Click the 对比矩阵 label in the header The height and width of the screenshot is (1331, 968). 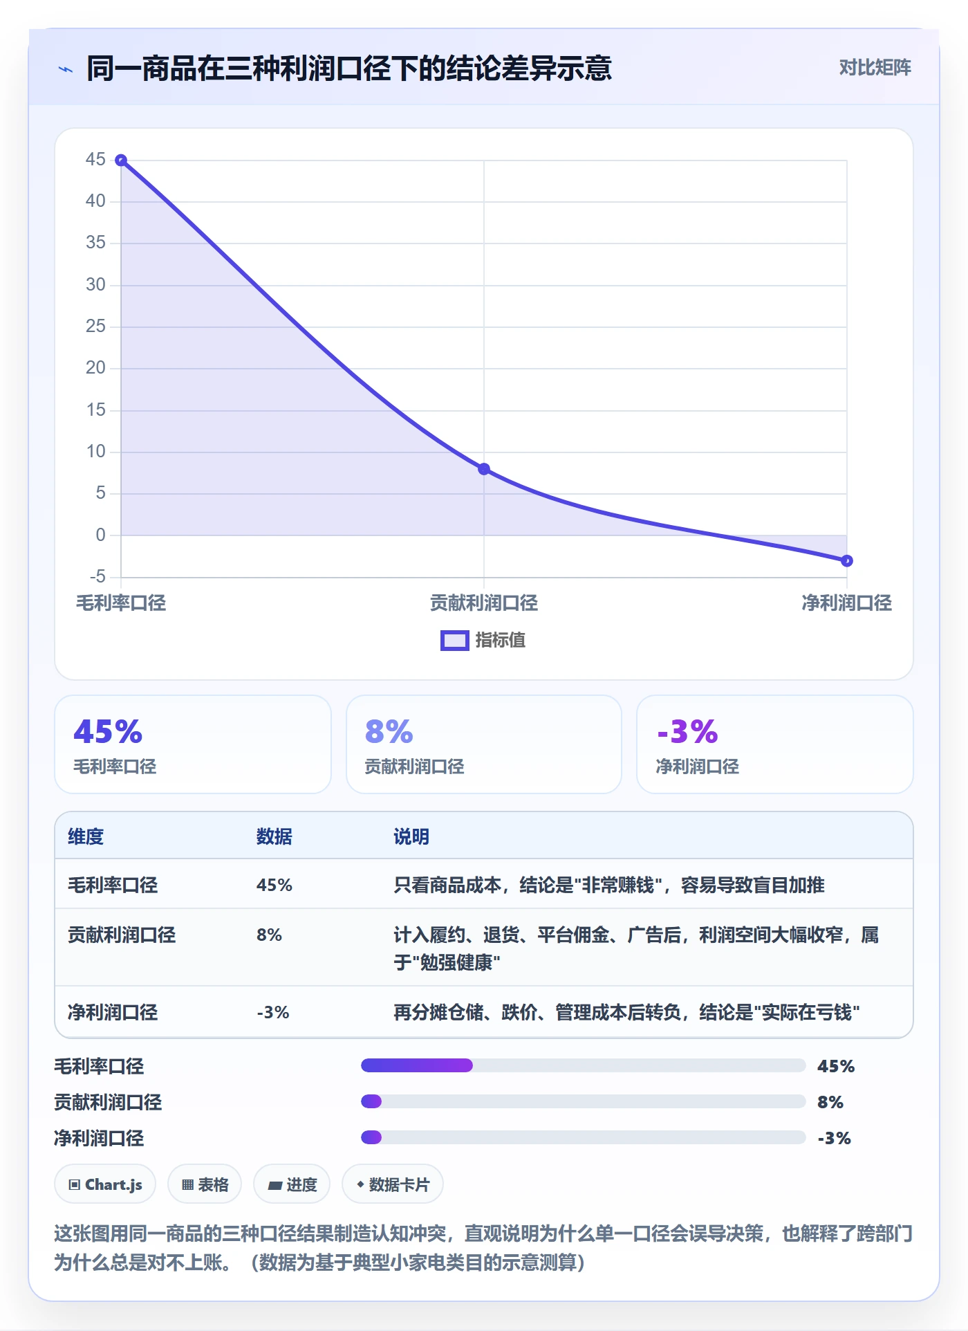click(x=875, y=68)
